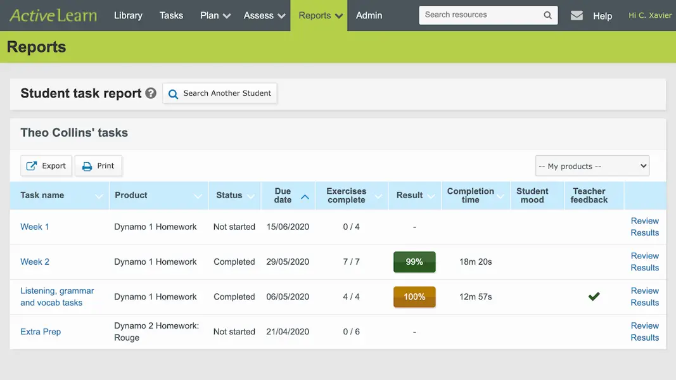Open the mail envelope icon
676x380 pixels.
click(577, 15)
